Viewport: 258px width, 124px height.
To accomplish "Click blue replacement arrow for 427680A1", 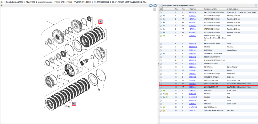I will pos(164,32).
